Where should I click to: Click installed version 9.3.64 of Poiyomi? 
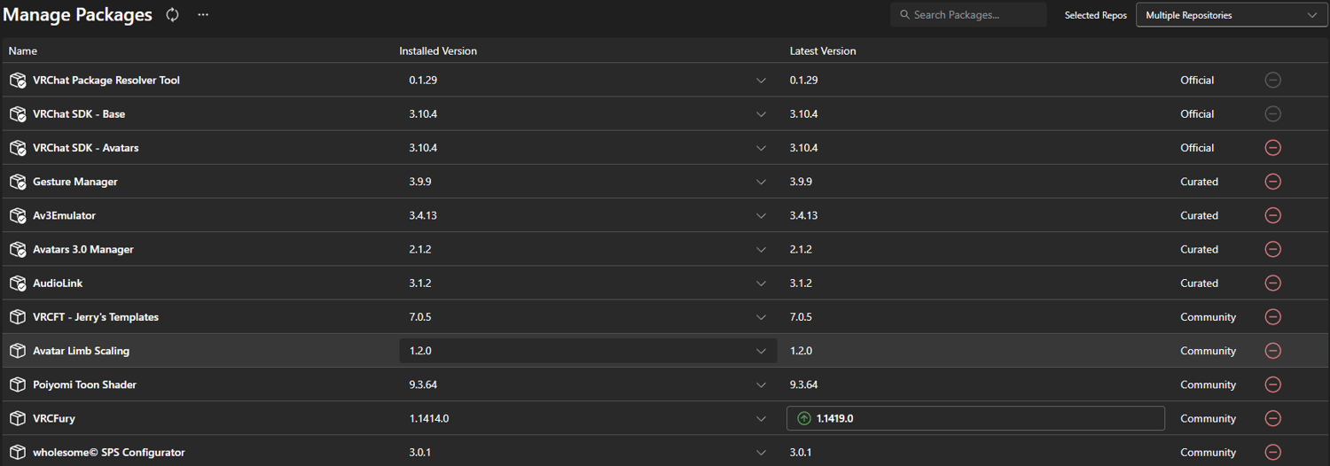pos(423,384)
